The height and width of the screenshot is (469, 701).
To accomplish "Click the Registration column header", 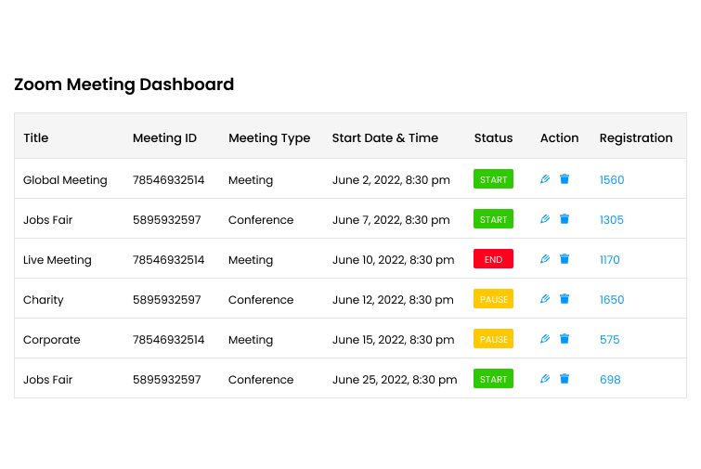I will [636, 138].
